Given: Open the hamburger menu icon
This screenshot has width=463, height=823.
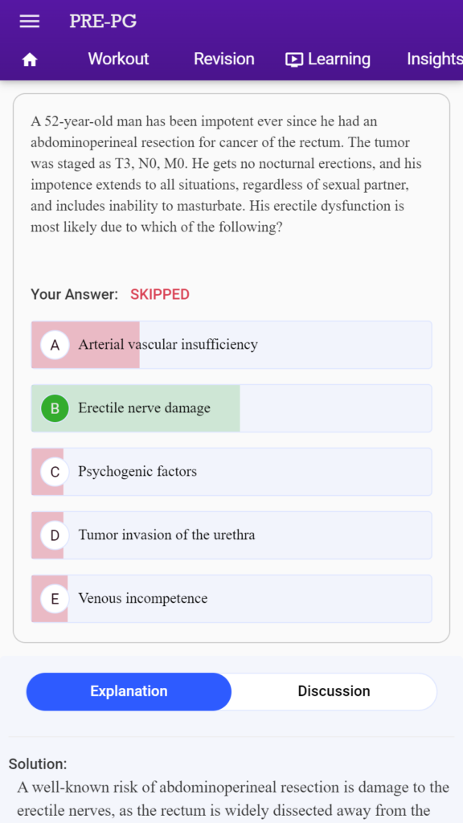Looking at the screenshot, I should [x=30, y=21].
